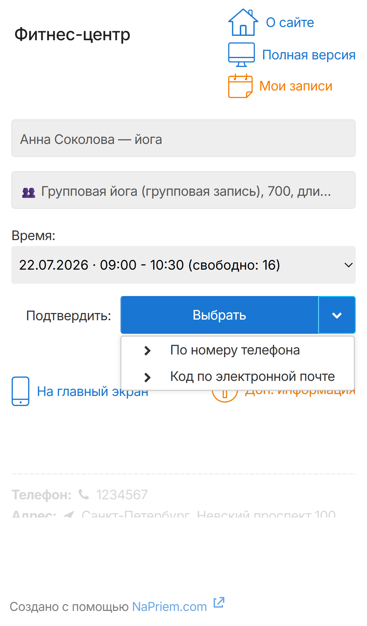Screen dimensions: 367x626
Task: Toggle the chevron beside Выбрать button
Action: 337,315
